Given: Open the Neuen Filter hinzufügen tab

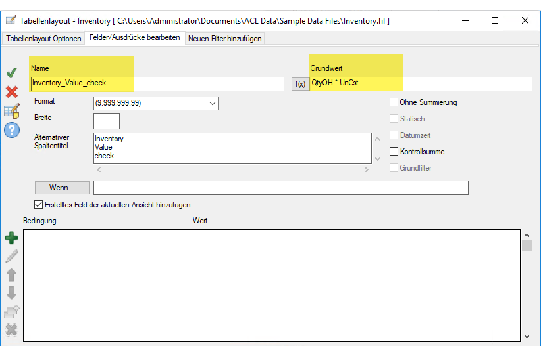Looking at the screenshot, I should (x=224, y=39).
